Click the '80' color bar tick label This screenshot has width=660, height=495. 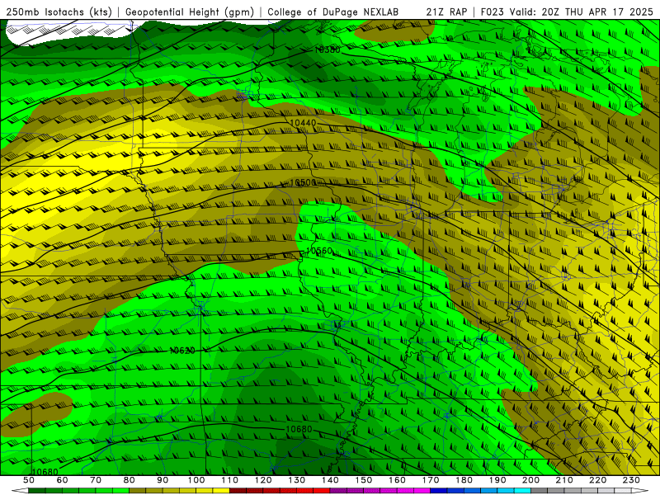point(129,480)
